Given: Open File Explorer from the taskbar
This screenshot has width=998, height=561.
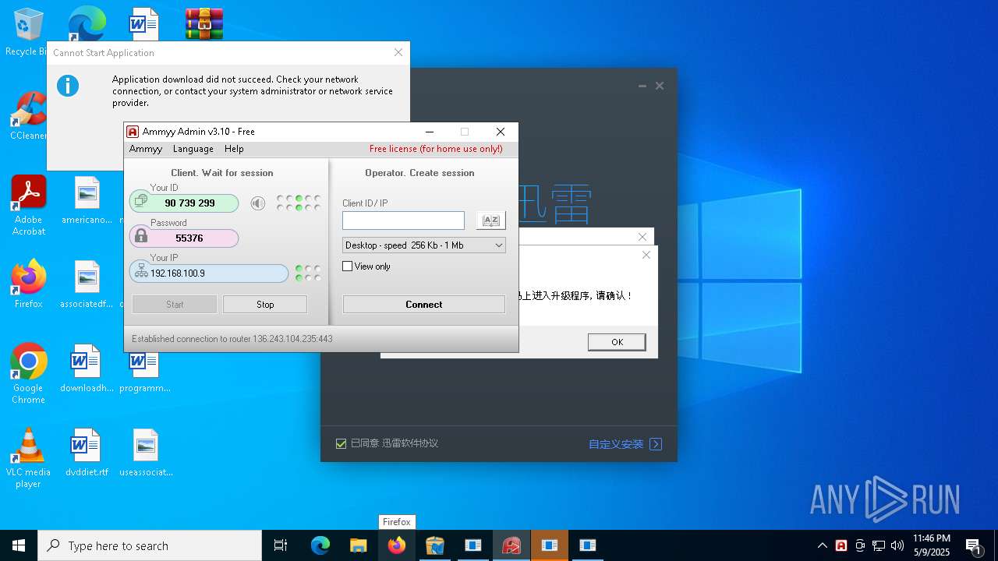Looking at the screenshot, I should pos(358,545).
